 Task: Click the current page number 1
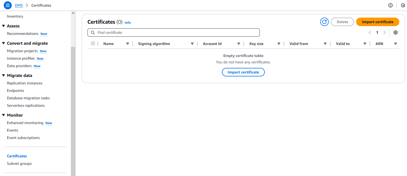(377, 32)
